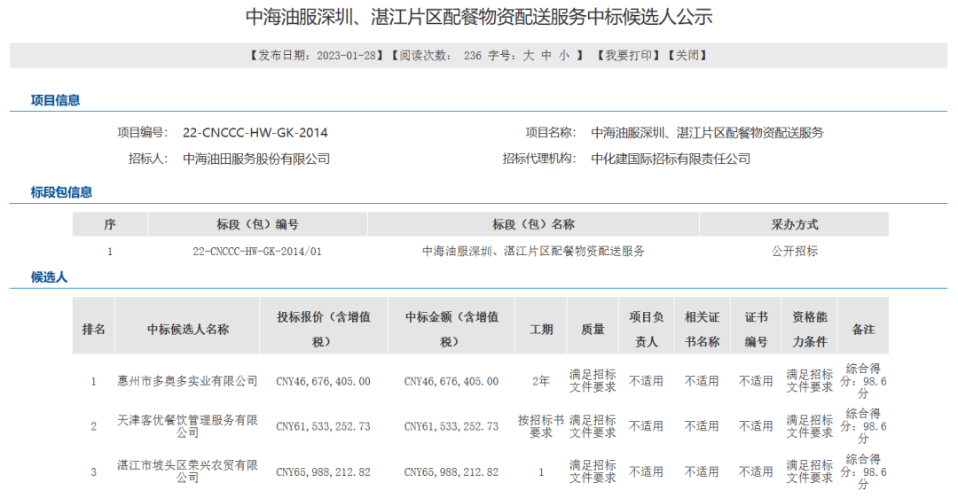The width and height of the screenshot is (958, 498).
Task: Select agency 中化建国际招标有限责任公司
Action: [x=671, y=159]
